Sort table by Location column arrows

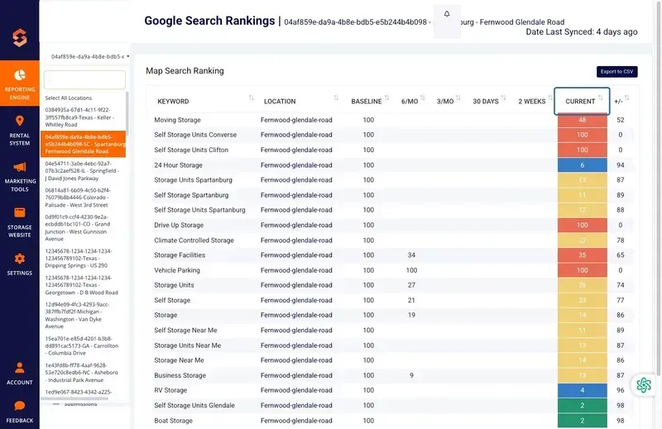336,98
